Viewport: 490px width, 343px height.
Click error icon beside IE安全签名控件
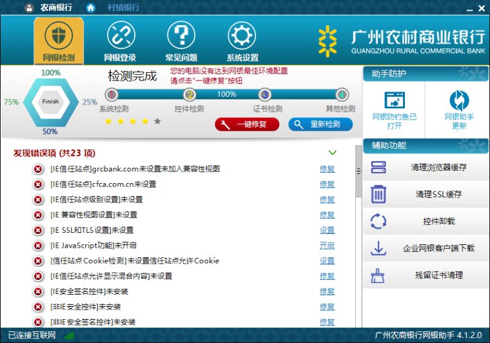38,292
